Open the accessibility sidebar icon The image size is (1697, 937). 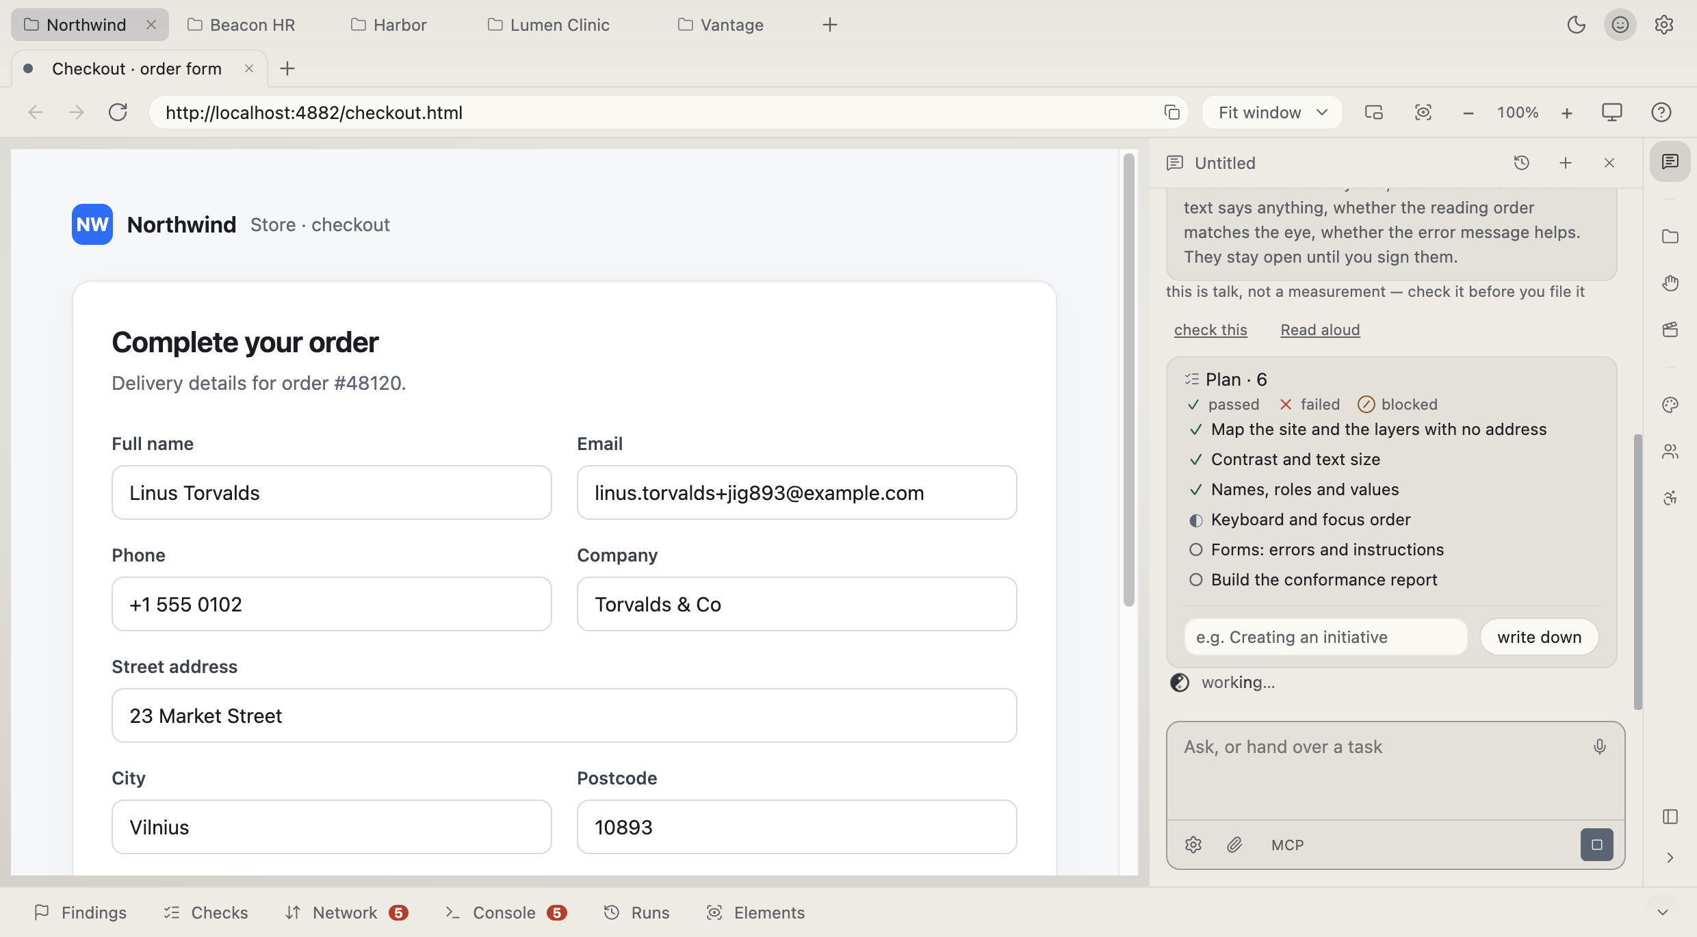coord(1670,498)
